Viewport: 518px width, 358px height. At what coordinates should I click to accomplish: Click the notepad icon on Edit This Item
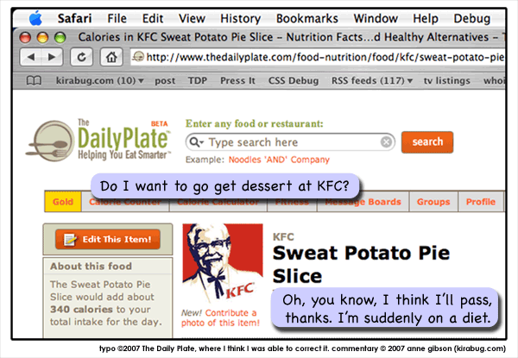[71, 239]
